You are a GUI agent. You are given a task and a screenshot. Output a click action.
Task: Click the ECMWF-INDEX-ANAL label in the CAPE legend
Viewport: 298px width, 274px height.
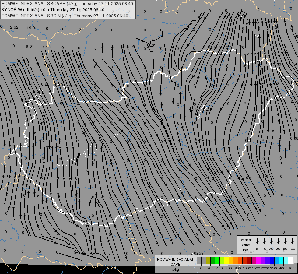(175, 260)
